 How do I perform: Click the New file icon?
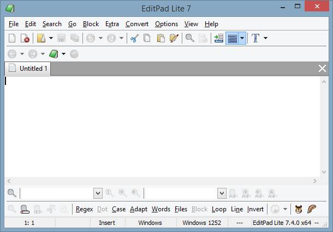12,38
